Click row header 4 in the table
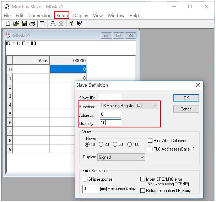This screenshot has width=216, height=202. [10, 105]
